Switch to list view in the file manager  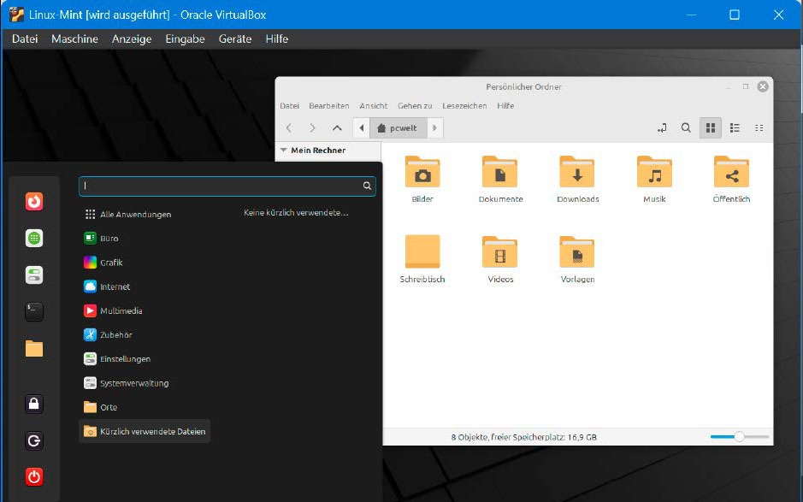click(x=735, y=127)
